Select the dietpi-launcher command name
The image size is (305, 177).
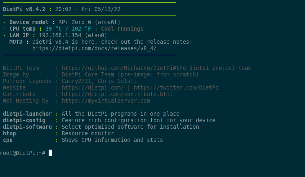pyautogui.click(x=27, y=114)
